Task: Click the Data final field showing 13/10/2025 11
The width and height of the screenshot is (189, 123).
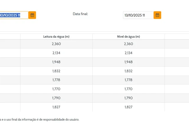Action: pos(138,15)
